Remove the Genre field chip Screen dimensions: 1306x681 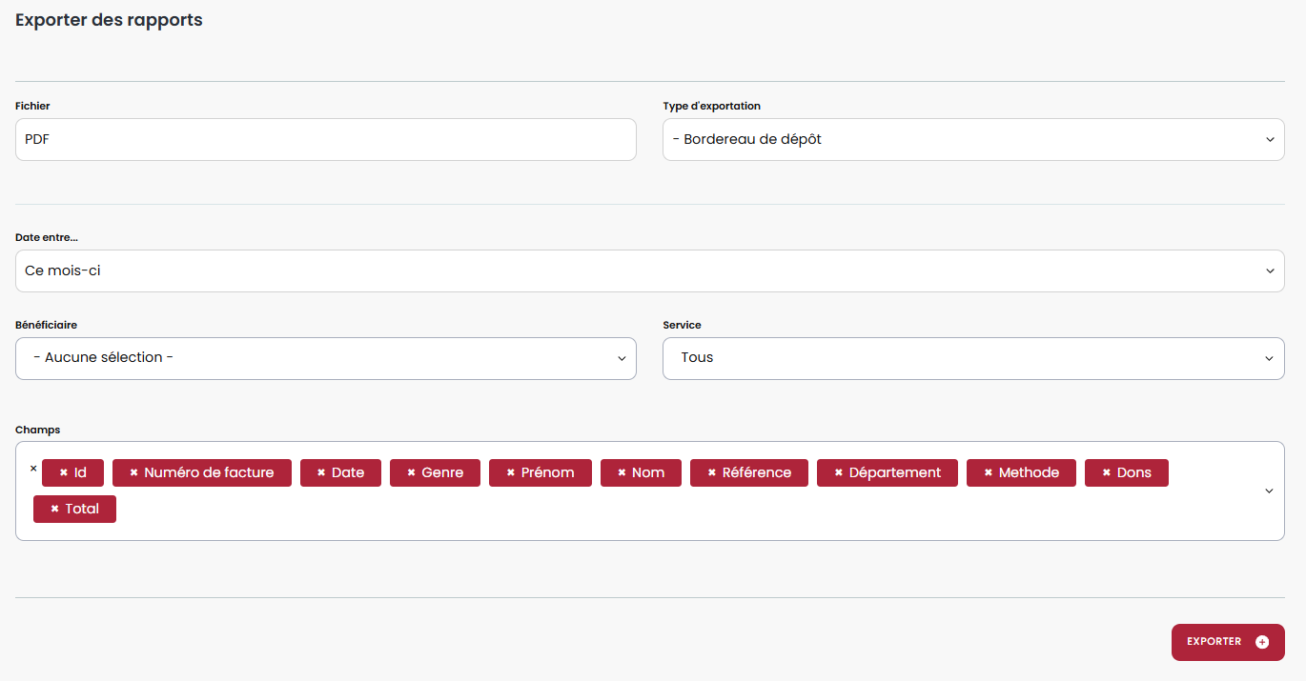(x=412, y=473)
